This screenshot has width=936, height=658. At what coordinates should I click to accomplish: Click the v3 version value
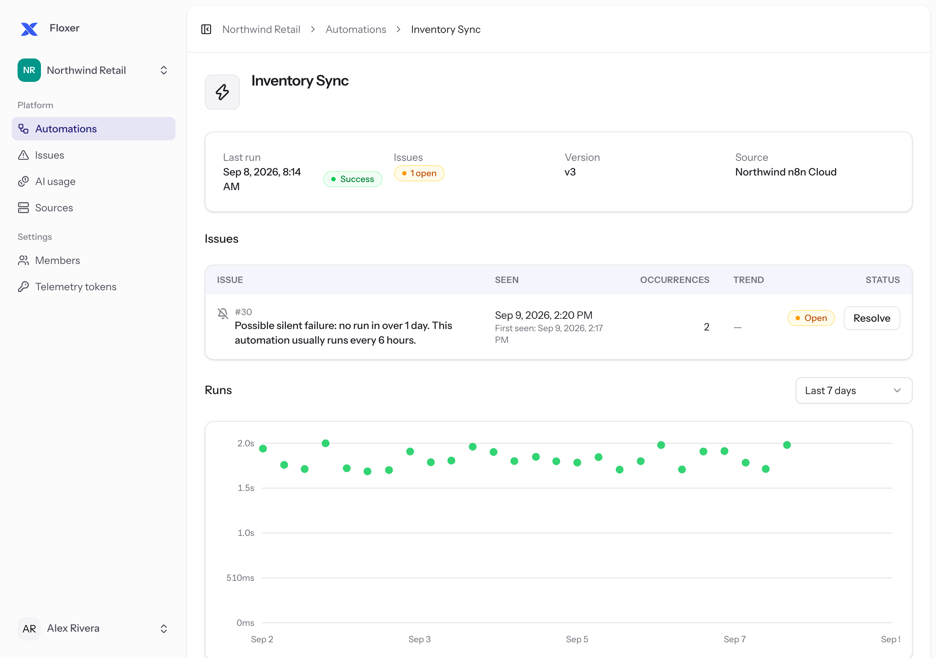click(x=570, y=172)
